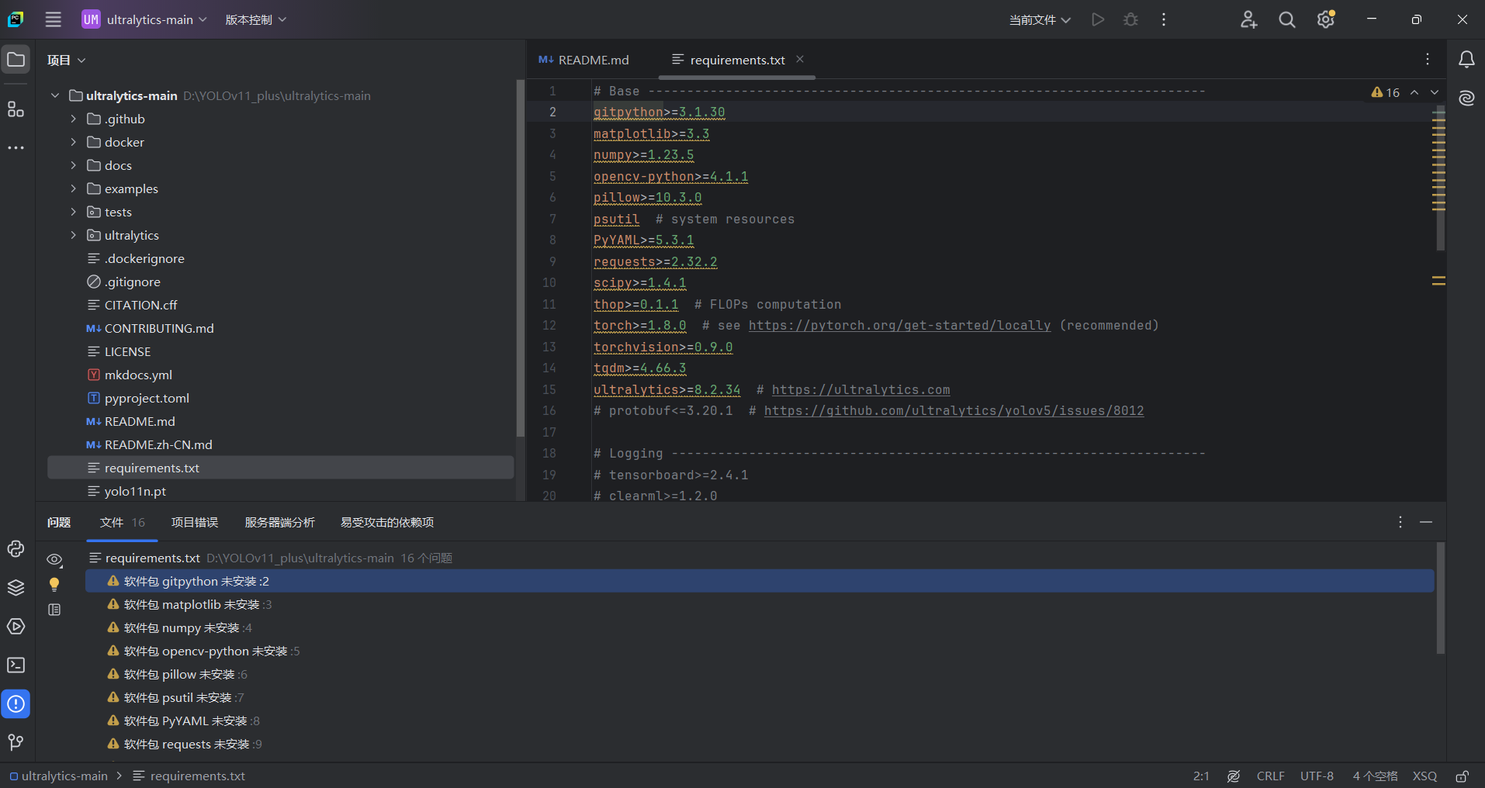Image resolution: width=1485 pixels, height=788 pixels.
Task: Hide the Problems panel
Action: pos(1426,523)
